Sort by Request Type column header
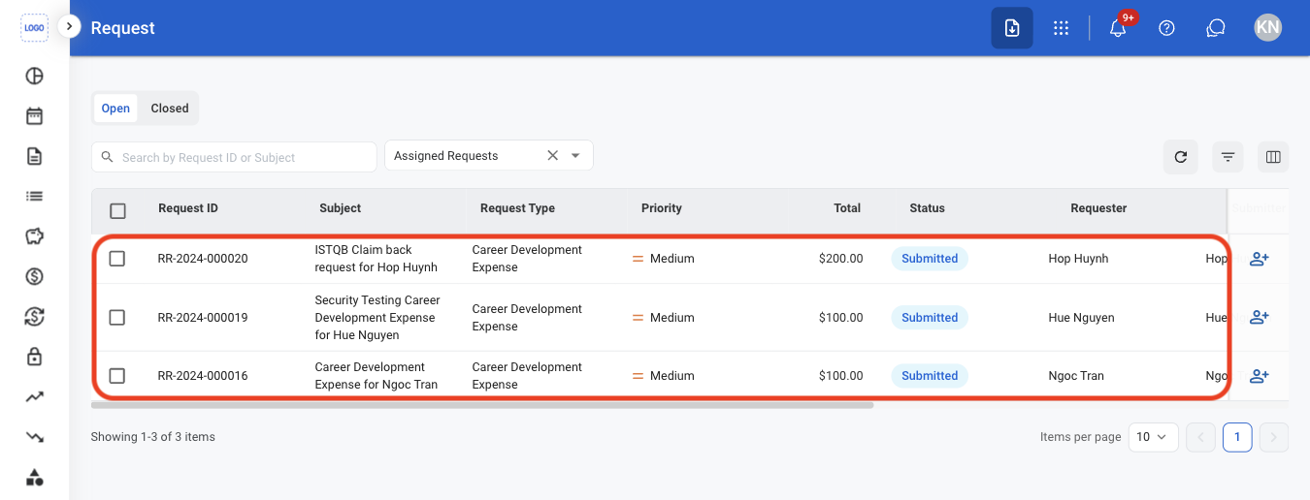Image resolution: width=1310 pixels, height=500 pixels. coord(517,208)
